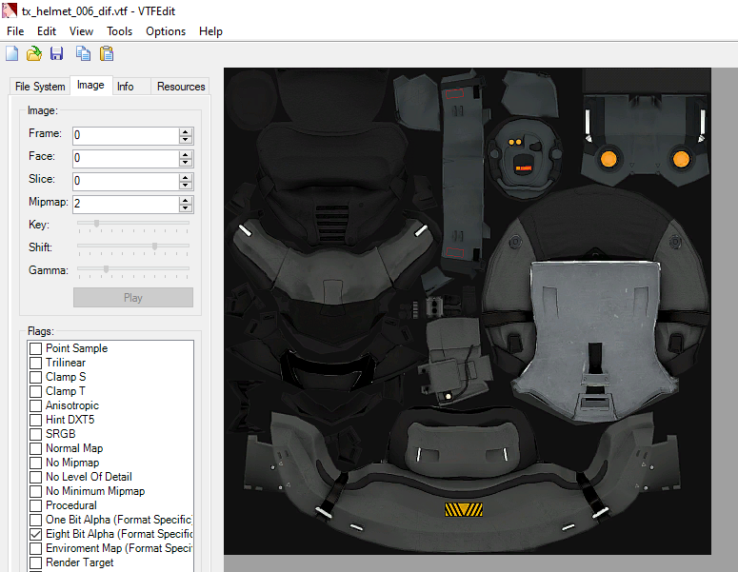Open the Options menu
Viewport: 738px width, 572px height.
[166, 31]
